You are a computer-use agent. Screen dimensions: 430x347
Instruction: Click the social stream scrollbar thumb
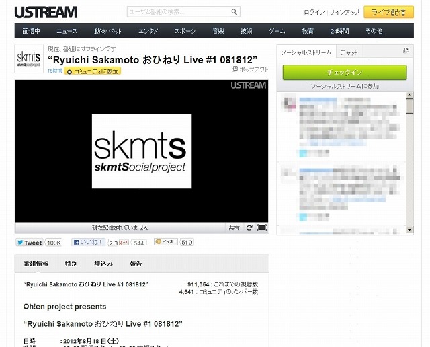[x=409, y=106]
